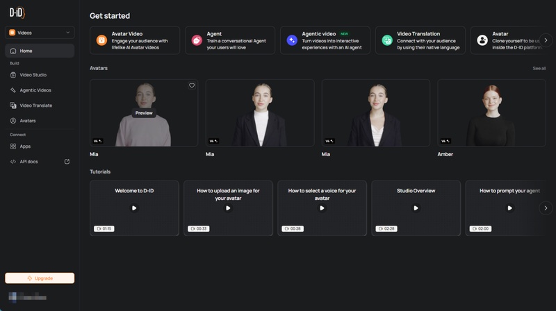
Task: Open Video Translate in the sidebar
Action: (x=40, y=106)
